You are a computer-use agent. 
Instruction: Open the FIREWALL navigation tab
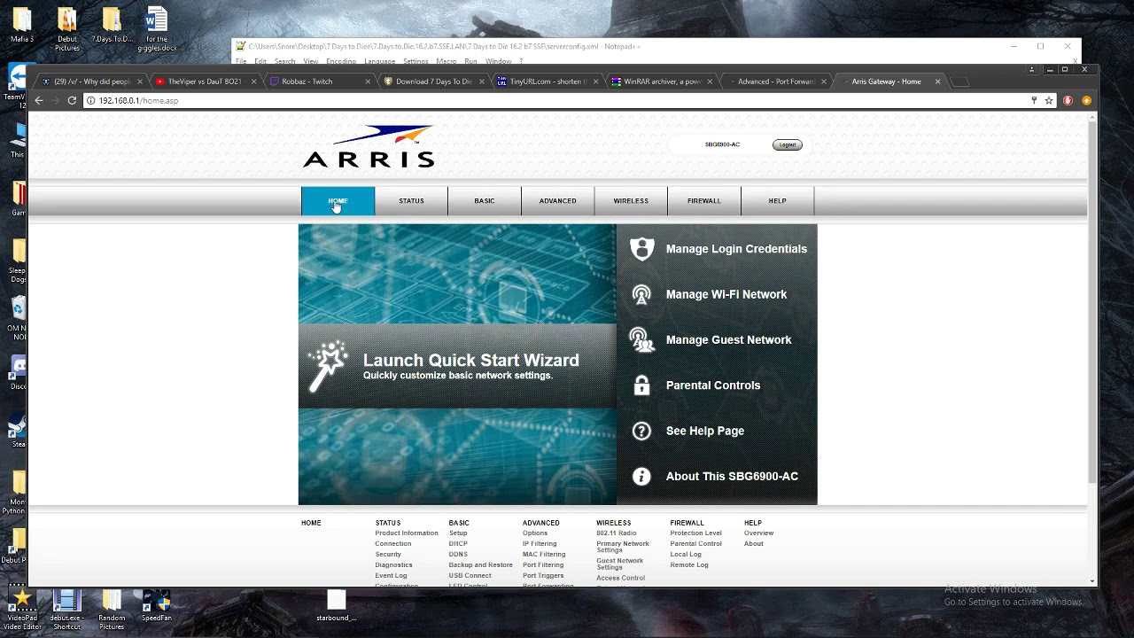click(704, 201)
